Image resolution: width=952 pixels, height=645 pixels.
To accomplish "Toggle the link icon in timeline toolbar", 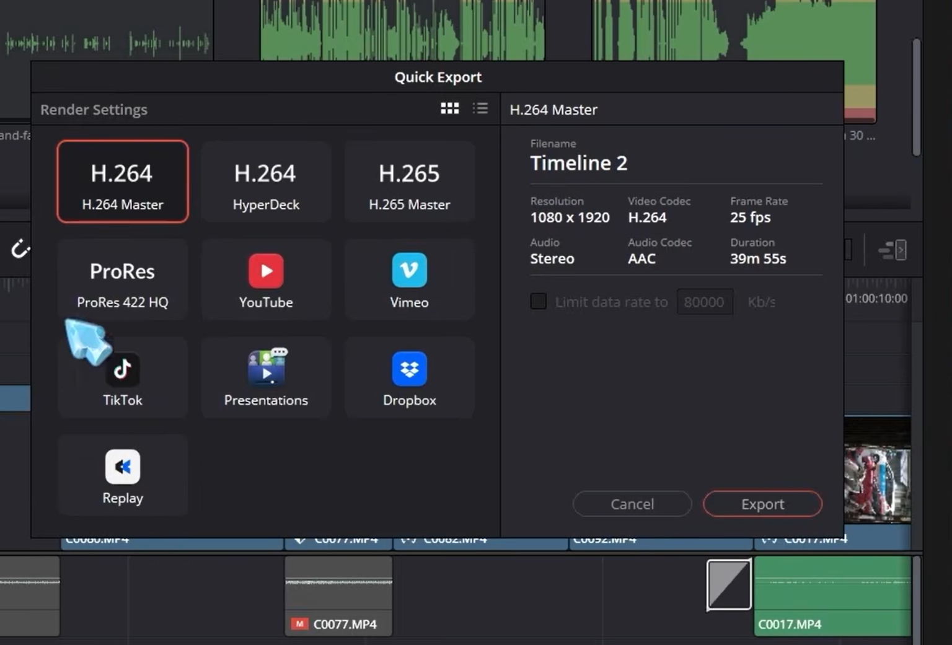I will pyautogui.click(x=20, y=249).
